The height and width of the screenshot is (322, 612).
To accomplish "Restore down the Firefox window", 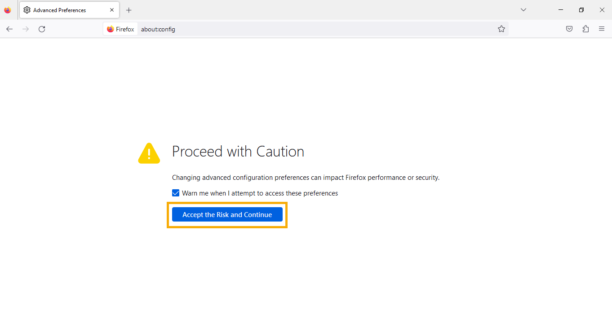I will tap(581, 10).
